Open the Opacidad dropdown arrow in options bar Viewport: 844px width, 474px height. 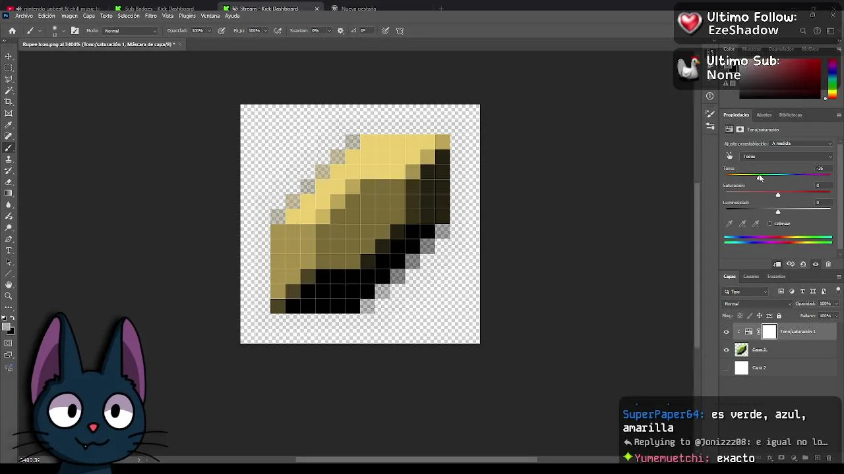click(210, 31)
